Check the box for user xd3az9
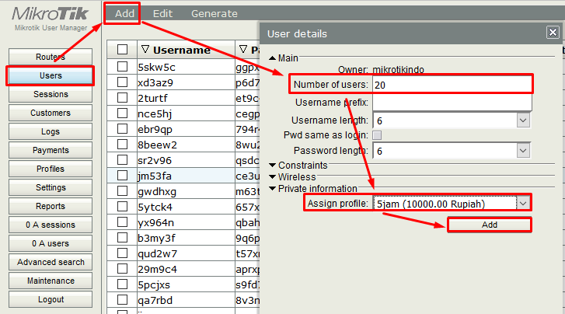The image size is (565, 314). pos(122,82)
